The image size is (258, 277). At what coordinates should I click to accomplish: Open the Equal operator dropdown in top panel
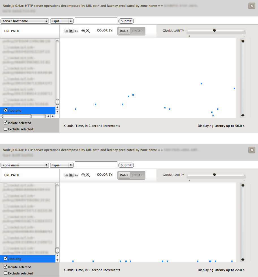pos(62,21)
